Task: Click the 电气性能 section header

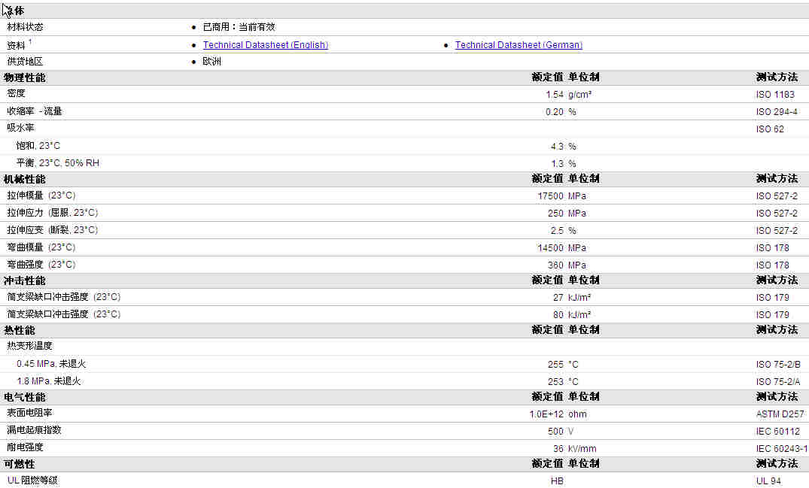Action: pyautogui.click(x=24, y=397)
